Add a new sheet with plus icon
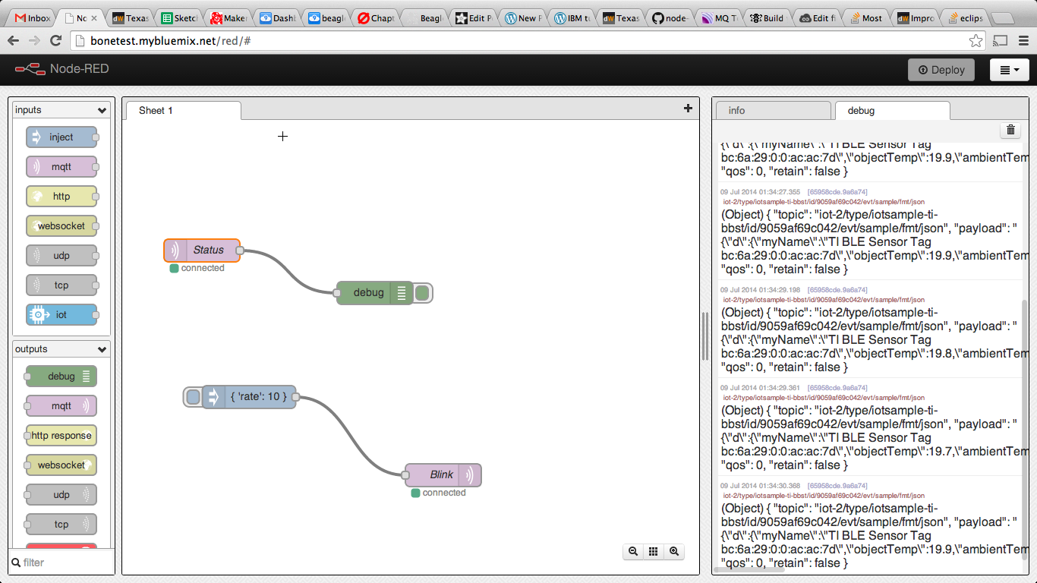 pyautogui.click(x=688, y=109)
